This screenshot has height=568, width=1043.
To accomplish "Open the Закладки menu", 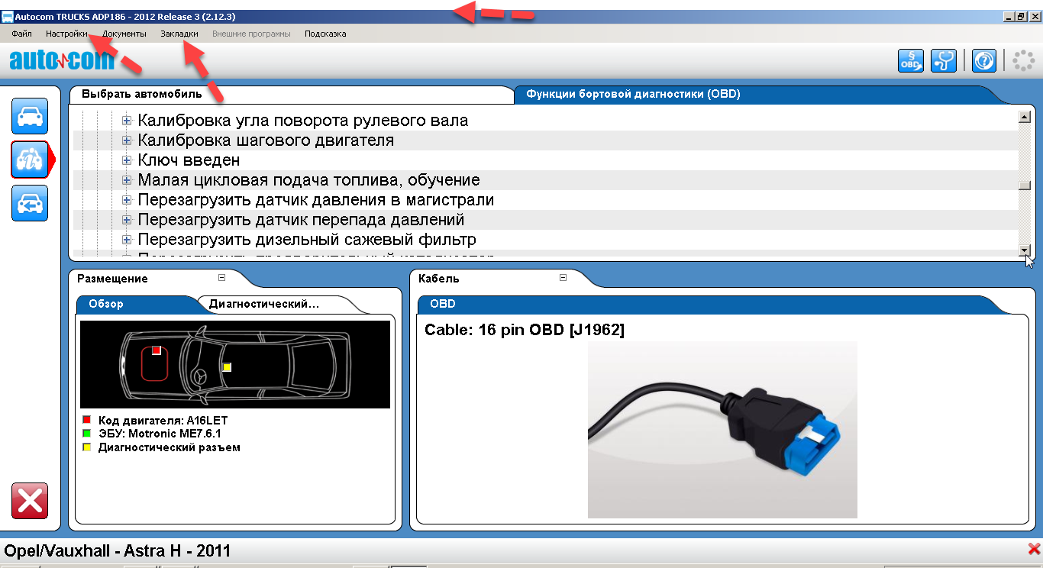I will pos(179,34).
